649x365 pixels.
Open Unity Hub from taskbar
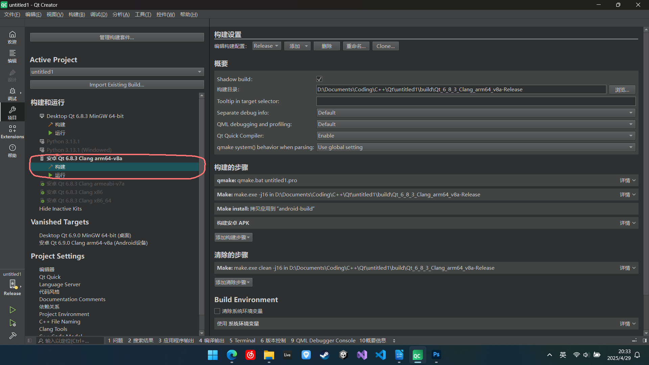[343, 355]
